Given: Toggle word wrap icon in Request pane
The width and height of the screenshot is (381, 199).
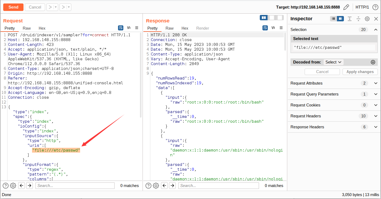Looking at the screenshot, I should click(121, 28).
